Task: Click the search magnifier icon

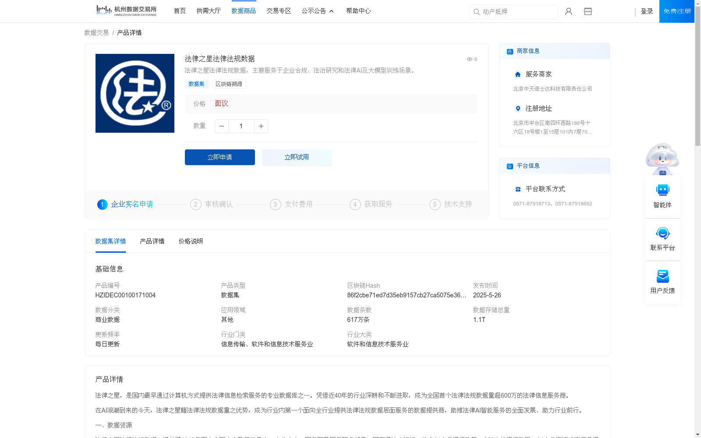Action: [x=477, y=12]
